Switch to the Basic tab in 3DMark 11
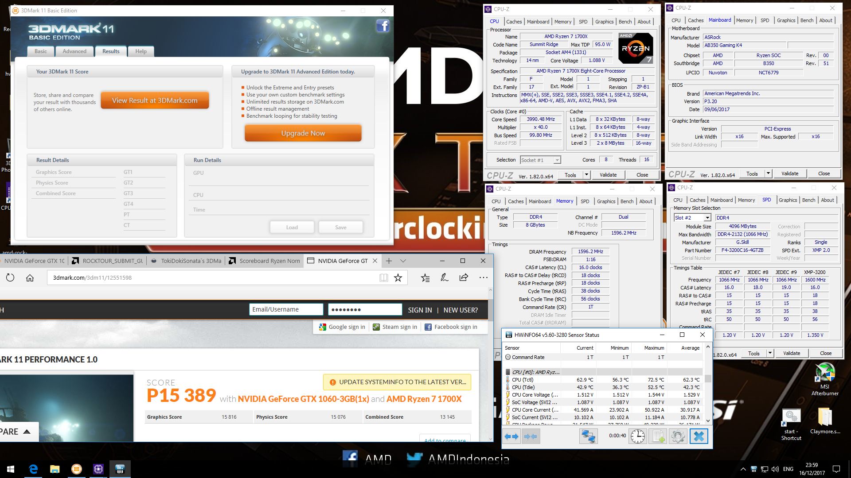 click(x=40, y=51)
